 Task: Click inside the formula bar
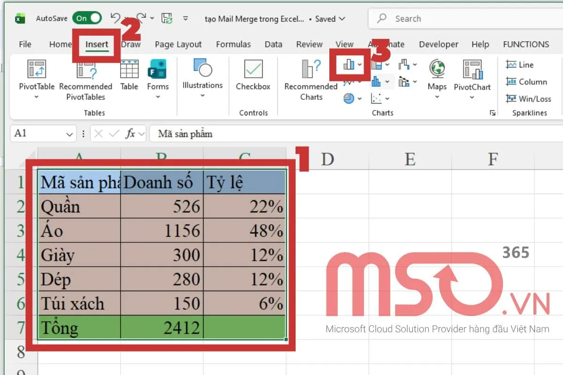pos(281,134)
